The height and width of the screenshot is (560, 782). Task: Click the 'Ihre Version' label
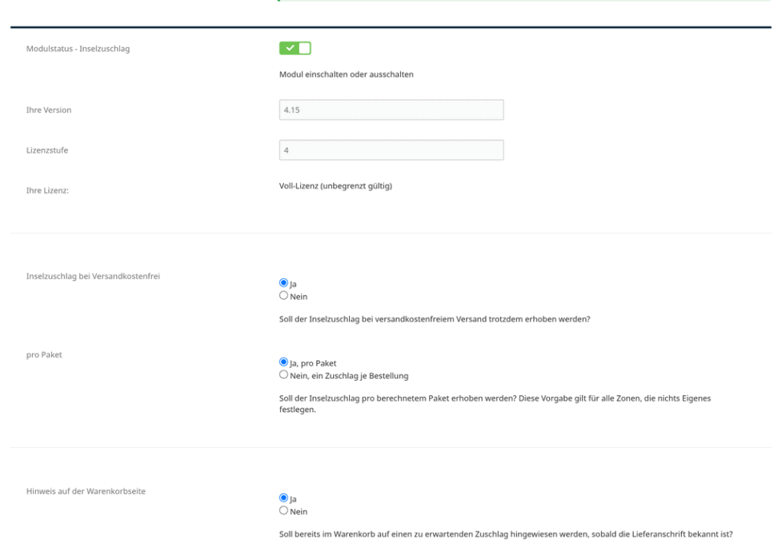pyautogui.click(x=49, y=110)
